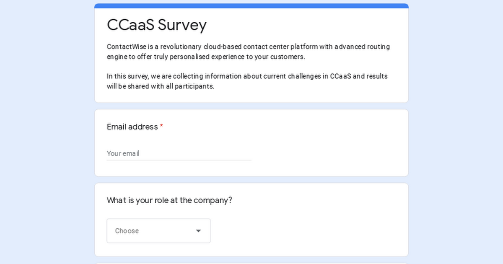The height and width of the screenshot is (264, 503).
Task: Select the CCaaS Survey form title
Action: click(157, 25)
